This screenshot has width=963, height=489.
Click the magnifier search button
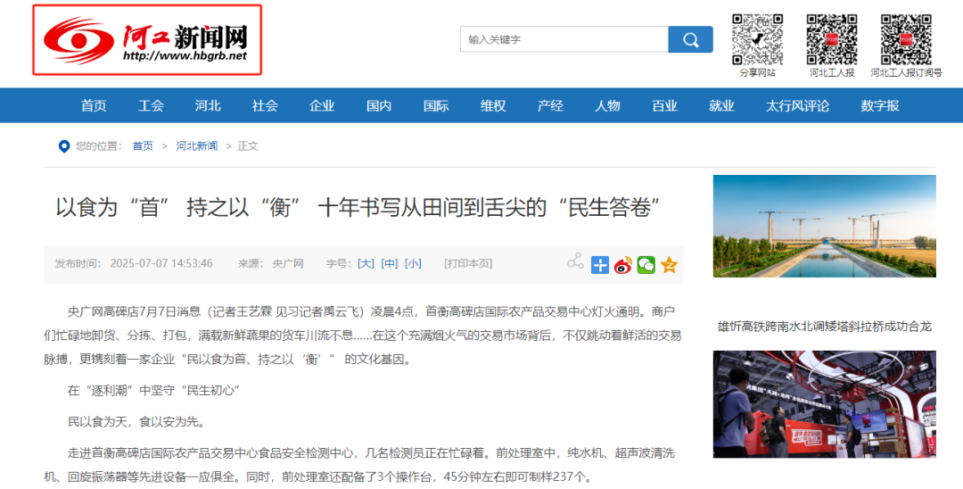pos(690,39)
